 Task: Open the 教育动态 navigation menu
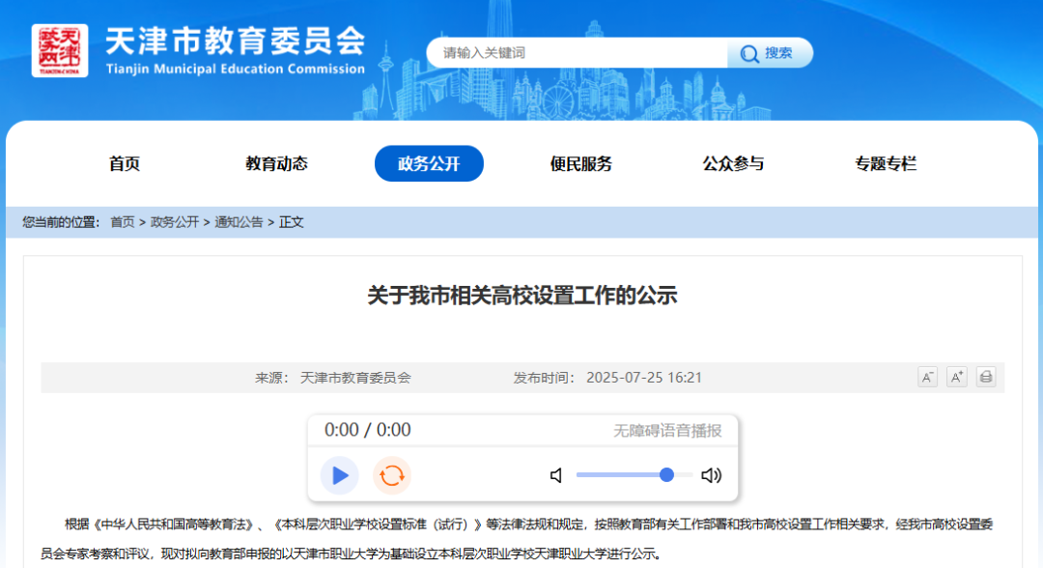[277, 163]
